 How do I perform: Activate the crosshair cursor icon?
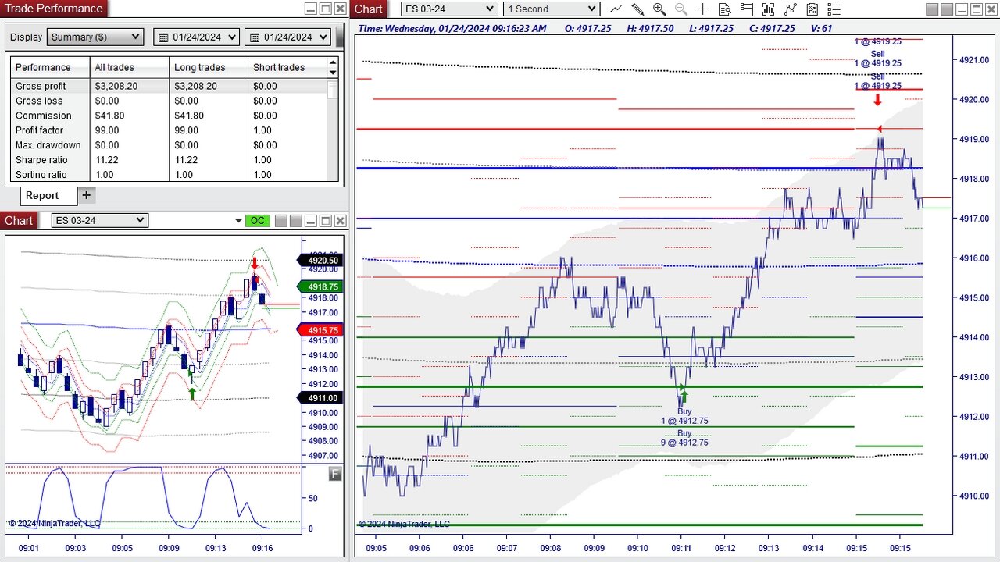702,9
